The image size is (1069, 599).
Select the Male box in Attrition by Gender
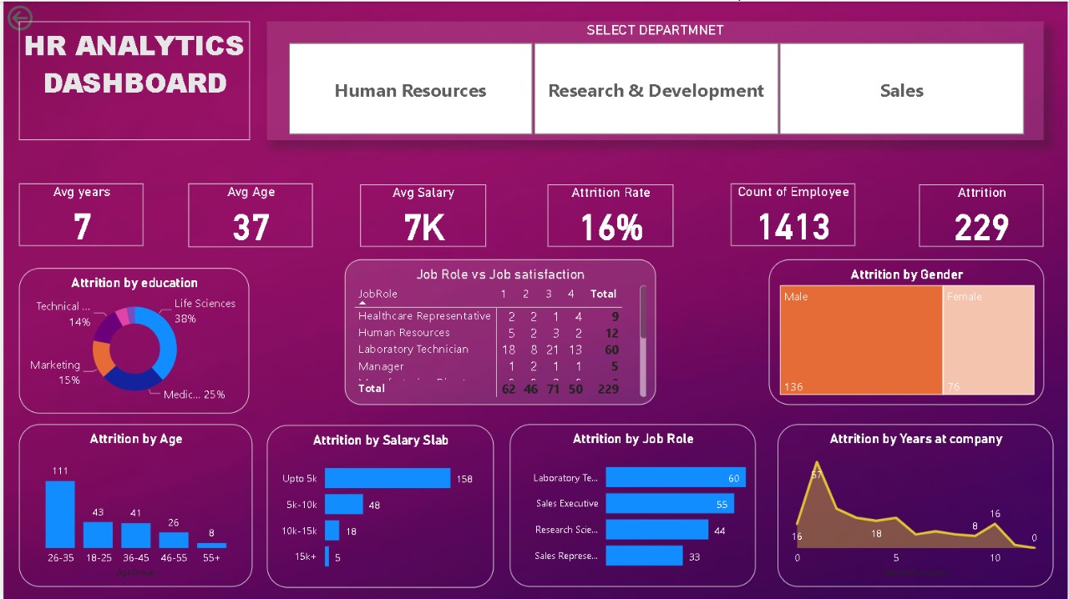(860, 340)
